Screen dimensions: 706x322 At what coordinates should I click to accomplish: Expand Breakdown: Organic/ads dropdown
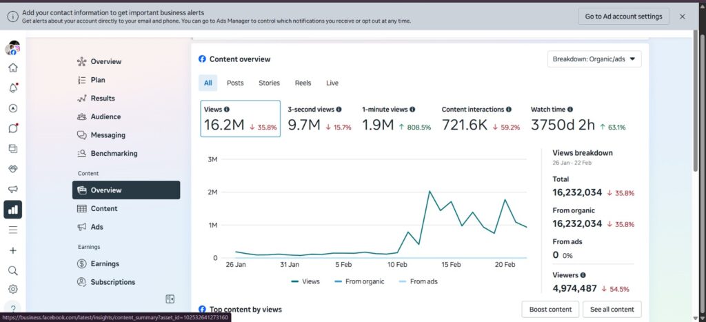(x=594, y=59)
